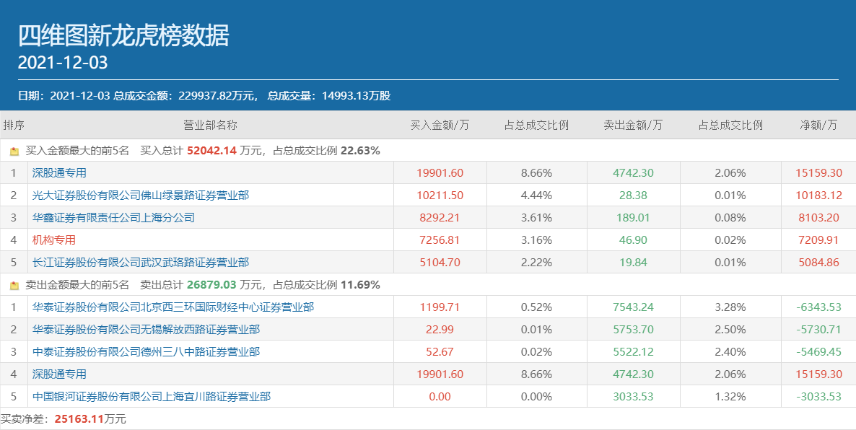Click the 净额/万 column header

click(x=818, y=126)
